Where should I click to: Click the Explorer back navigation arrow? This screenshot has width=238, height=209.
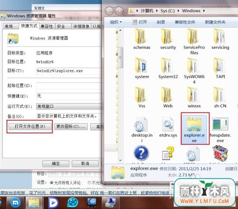(x=109, y=11)
